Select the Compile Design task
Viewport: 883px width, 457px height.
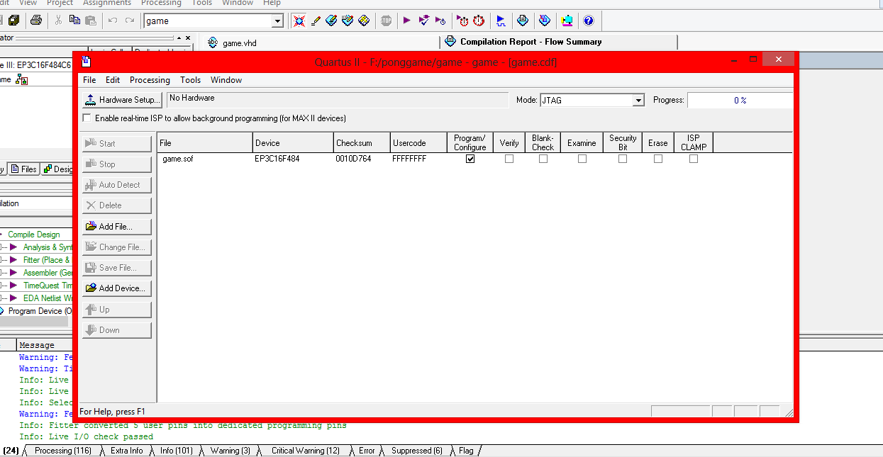34,235
